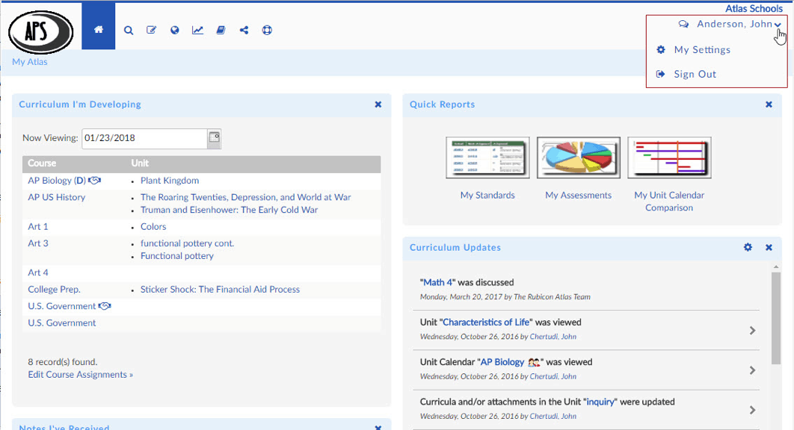Open My Unit Calendar Comparison thumbnail
Viewport: 794px width, 430px height.
pos(669,158)
